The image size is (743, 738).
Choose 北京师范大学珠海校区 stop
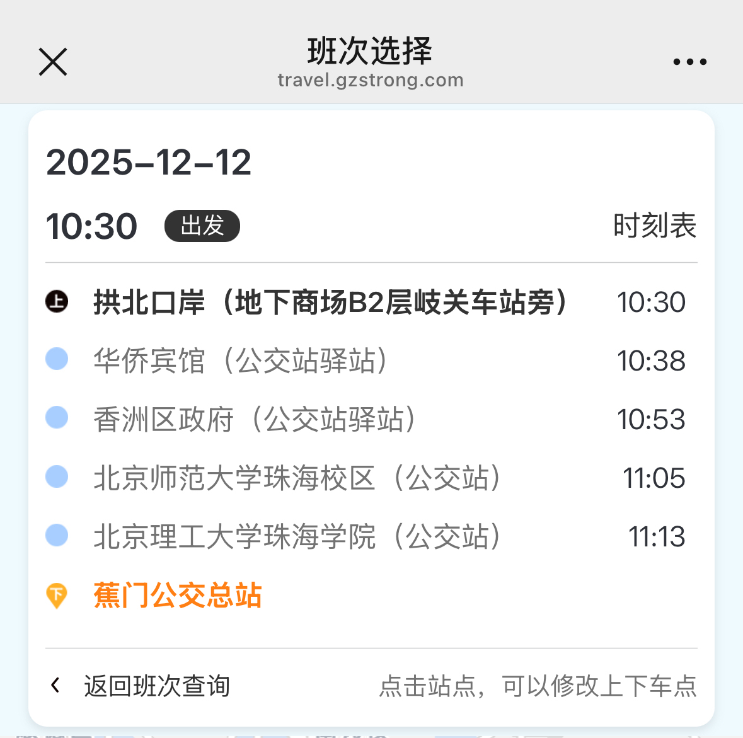pos(297,478)
